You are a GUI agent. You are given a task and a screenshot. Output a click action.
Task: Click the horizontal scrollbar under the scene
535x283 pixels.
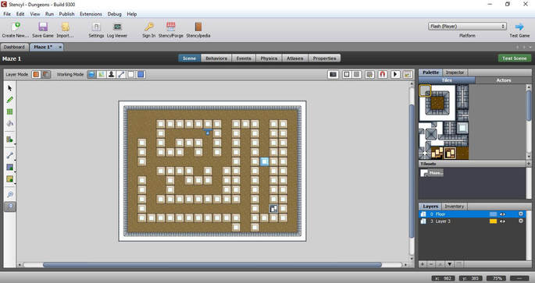(212, 264)
